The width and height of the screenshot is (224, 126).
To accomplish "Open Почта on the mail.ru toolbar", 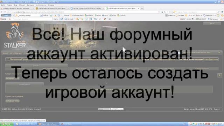I will coord(65,15).
